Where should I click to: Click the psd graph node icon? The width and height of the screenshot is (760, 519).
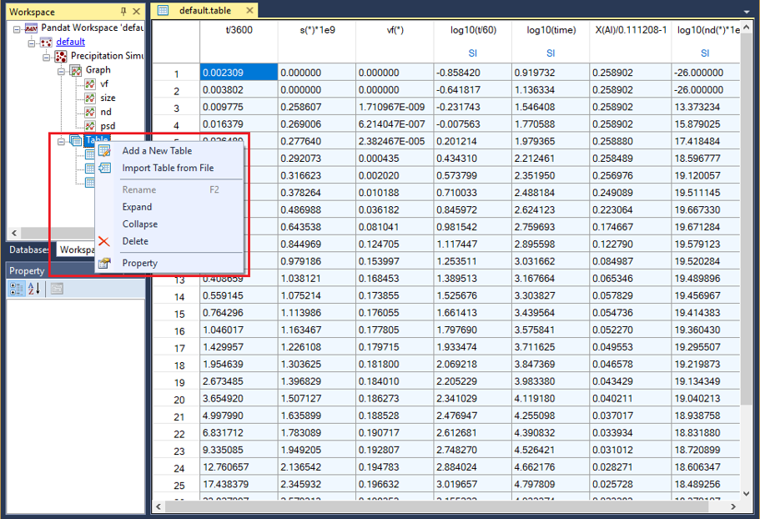click(89, 126)
